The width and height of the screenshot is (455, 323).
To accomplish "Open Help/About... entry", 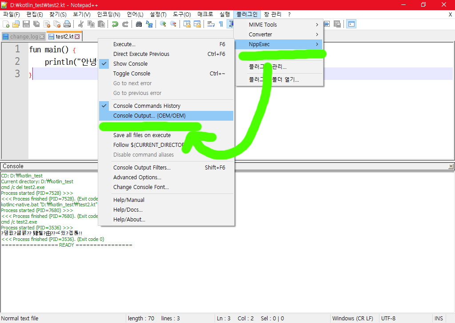I will coord(166,220).
